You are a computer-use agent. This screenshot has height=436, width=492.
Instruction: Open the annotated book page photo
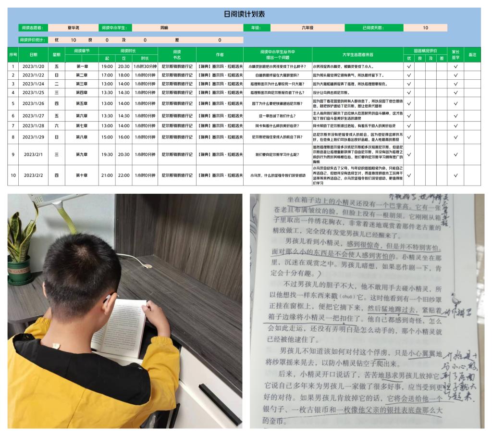[367, 311]
